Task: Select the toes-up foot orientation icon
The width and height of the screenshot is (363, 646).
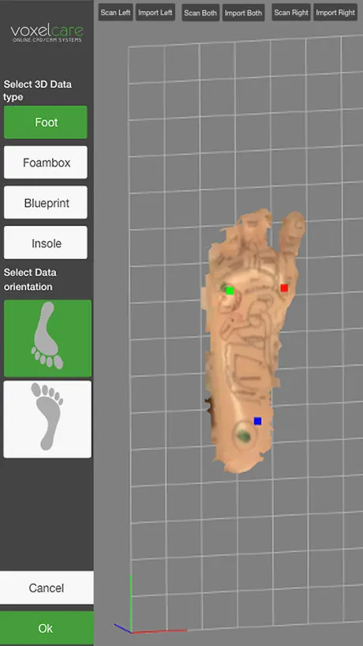Action: click(x=47, y=419)
